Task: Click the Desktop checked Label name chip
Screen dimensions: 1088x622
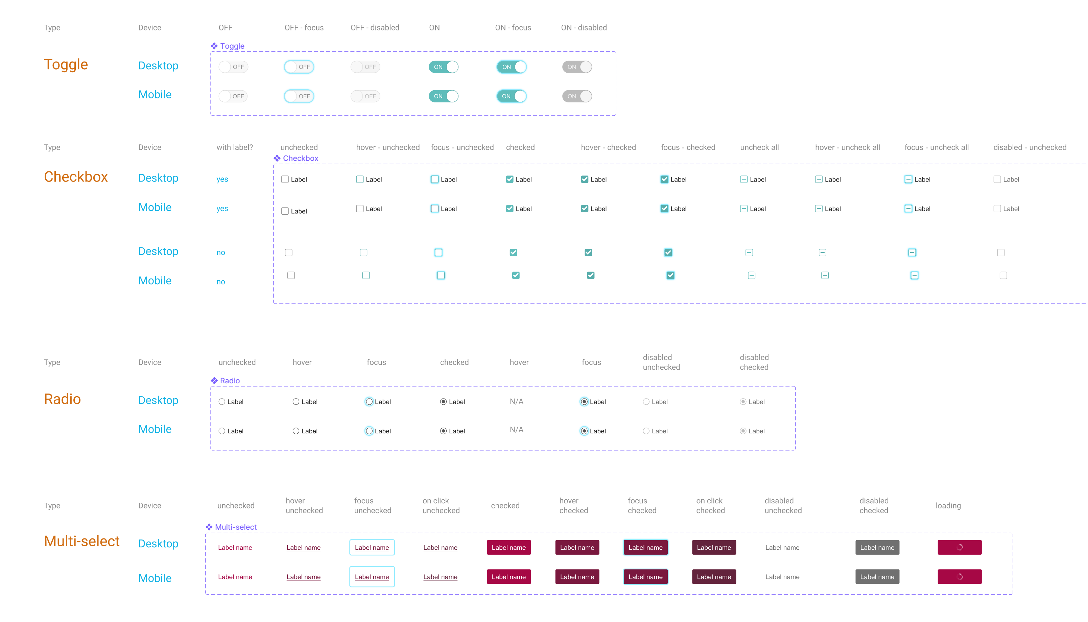Action: pos(509,547)
